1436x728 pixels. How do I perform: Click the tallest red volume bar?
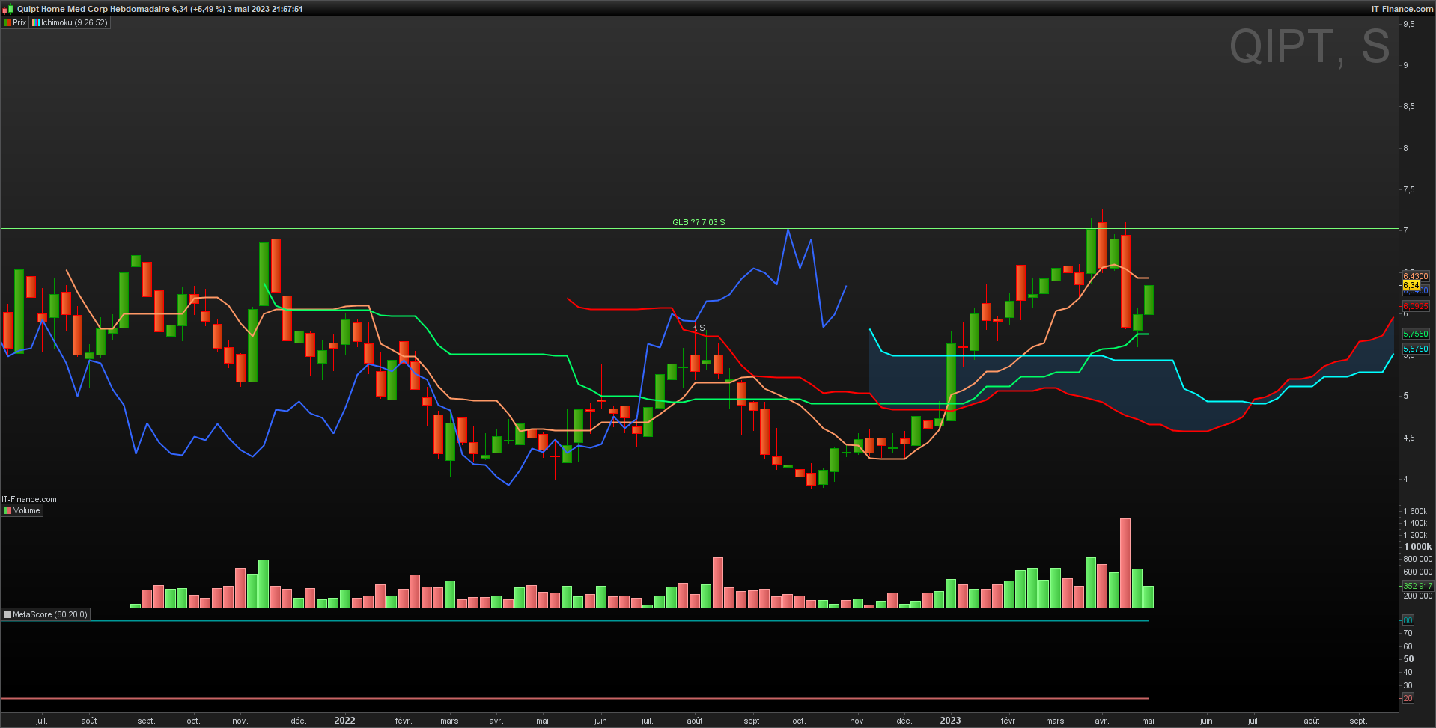point(1125,562)
